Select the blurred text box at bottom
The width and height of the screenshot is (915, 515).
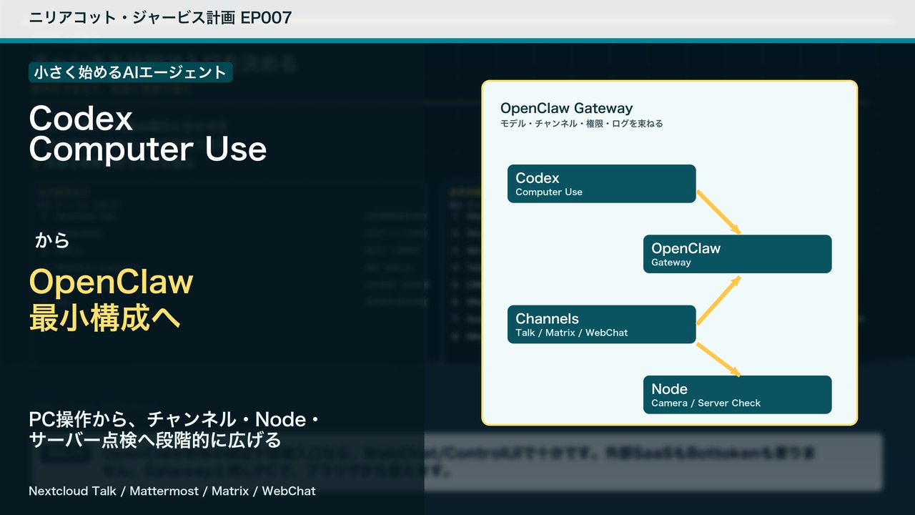(457, 462)
